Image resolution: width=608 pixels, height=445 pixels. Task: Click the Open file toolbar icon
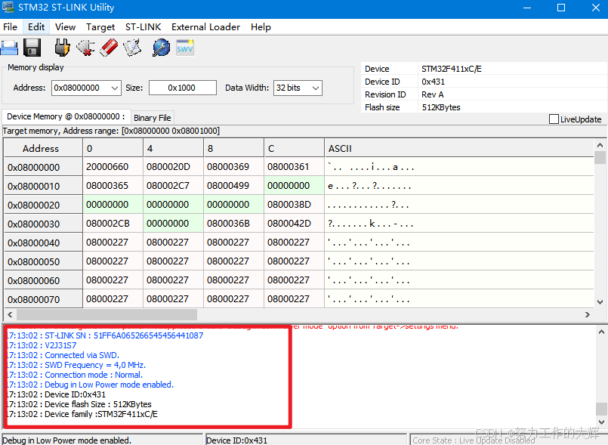pyautogui.click(x=9, y=48)
